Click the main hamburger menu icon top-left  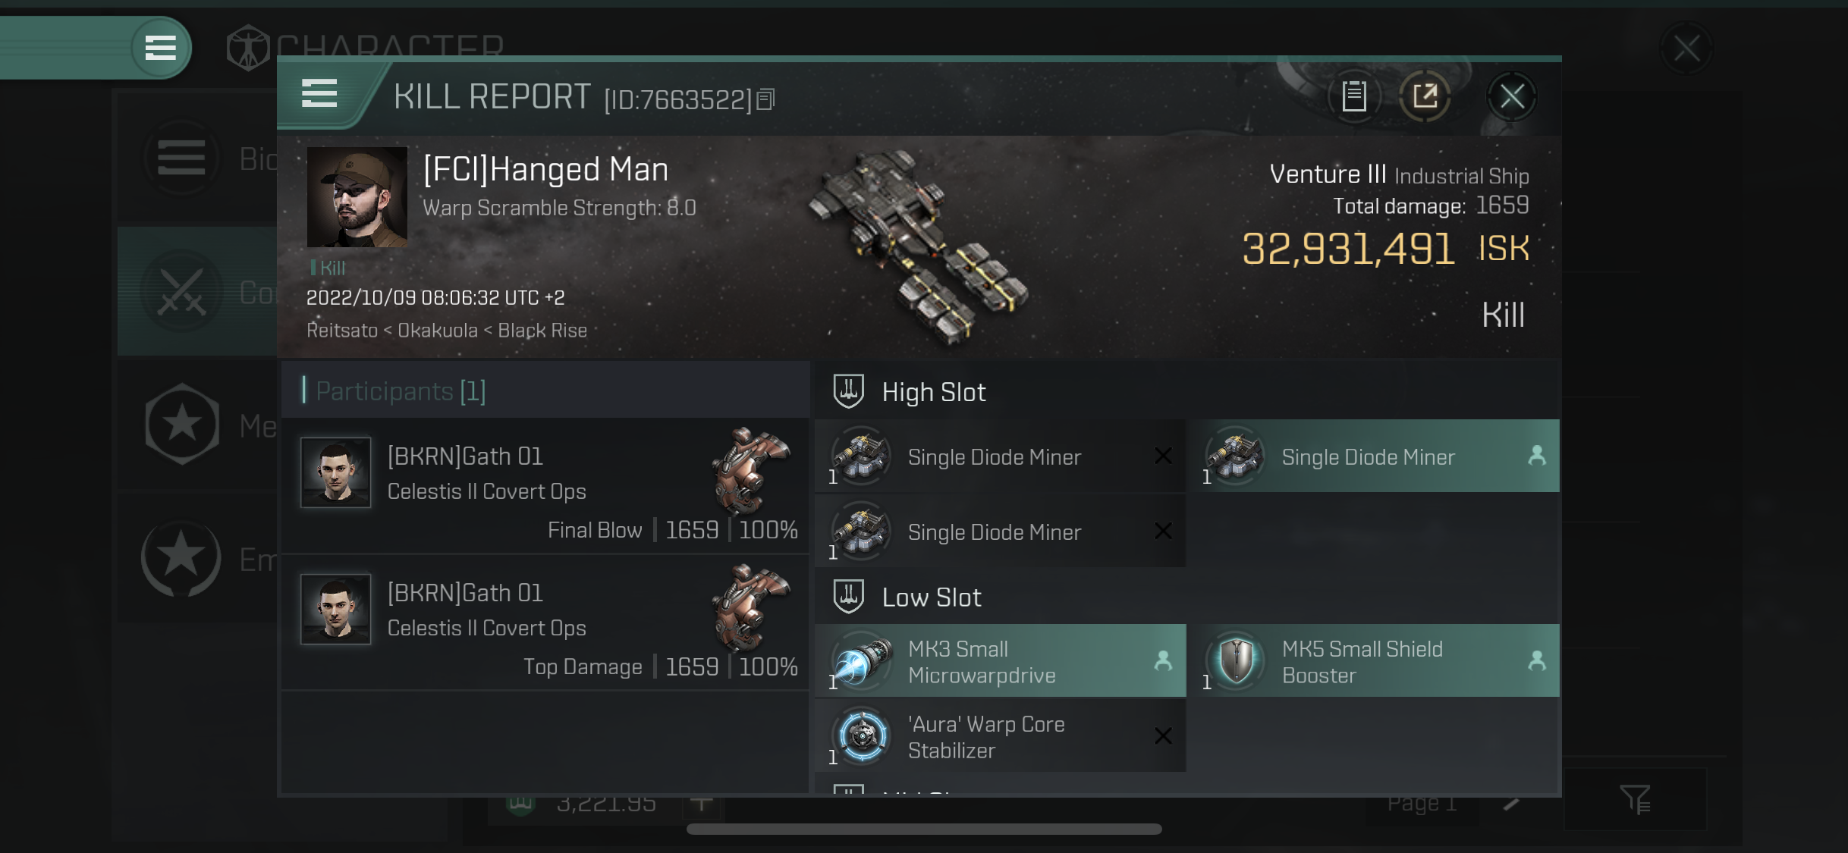pos(160,47)
